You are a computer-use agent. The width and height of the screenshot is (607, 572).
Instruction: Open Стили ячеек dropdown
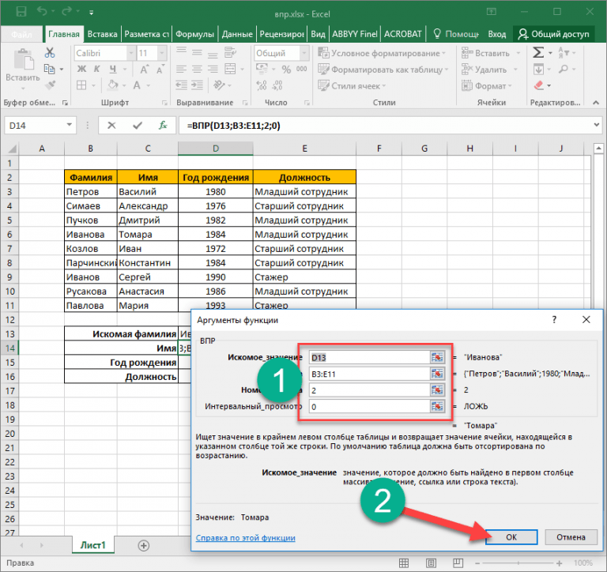(x=352, y=86)
